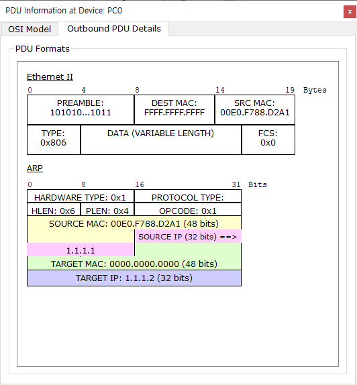Click the PLEN 0x4 field
The height and width of the screenshot is (385, 357).
coord(107,210)
